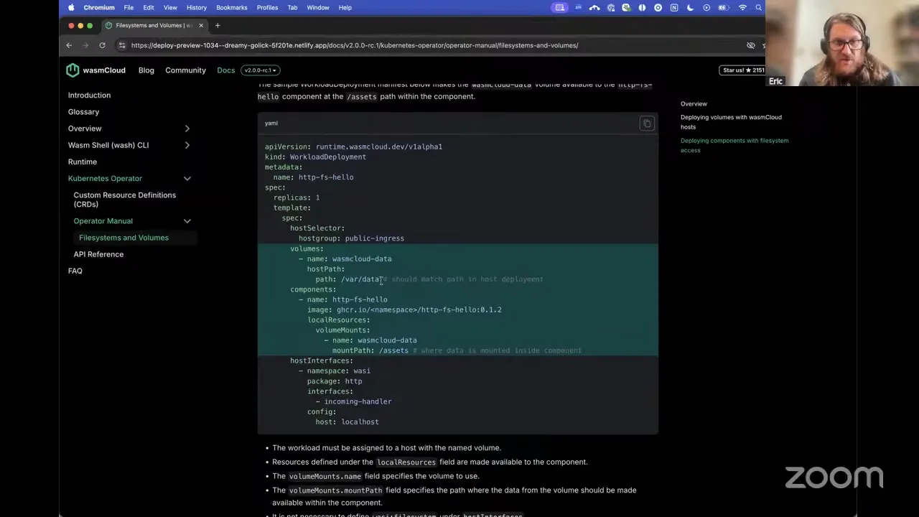Open the Glossary page
The height and width of the screenshot is (517, 919).
tap(84, 112)
